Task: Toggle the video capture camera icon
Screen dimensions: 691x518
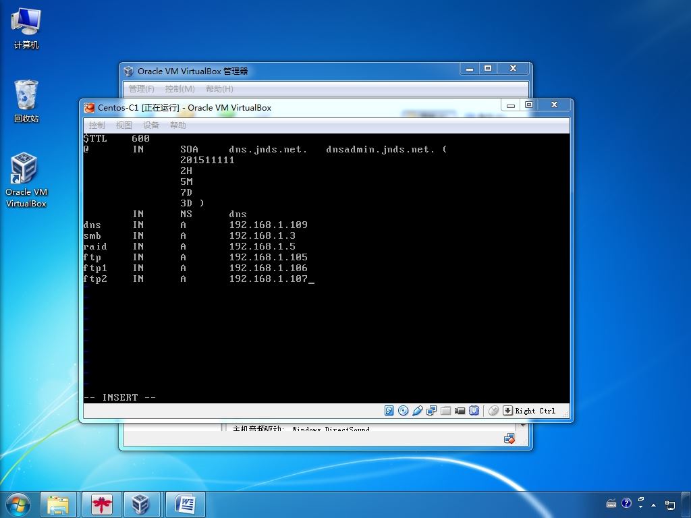Action: point(460,411)
